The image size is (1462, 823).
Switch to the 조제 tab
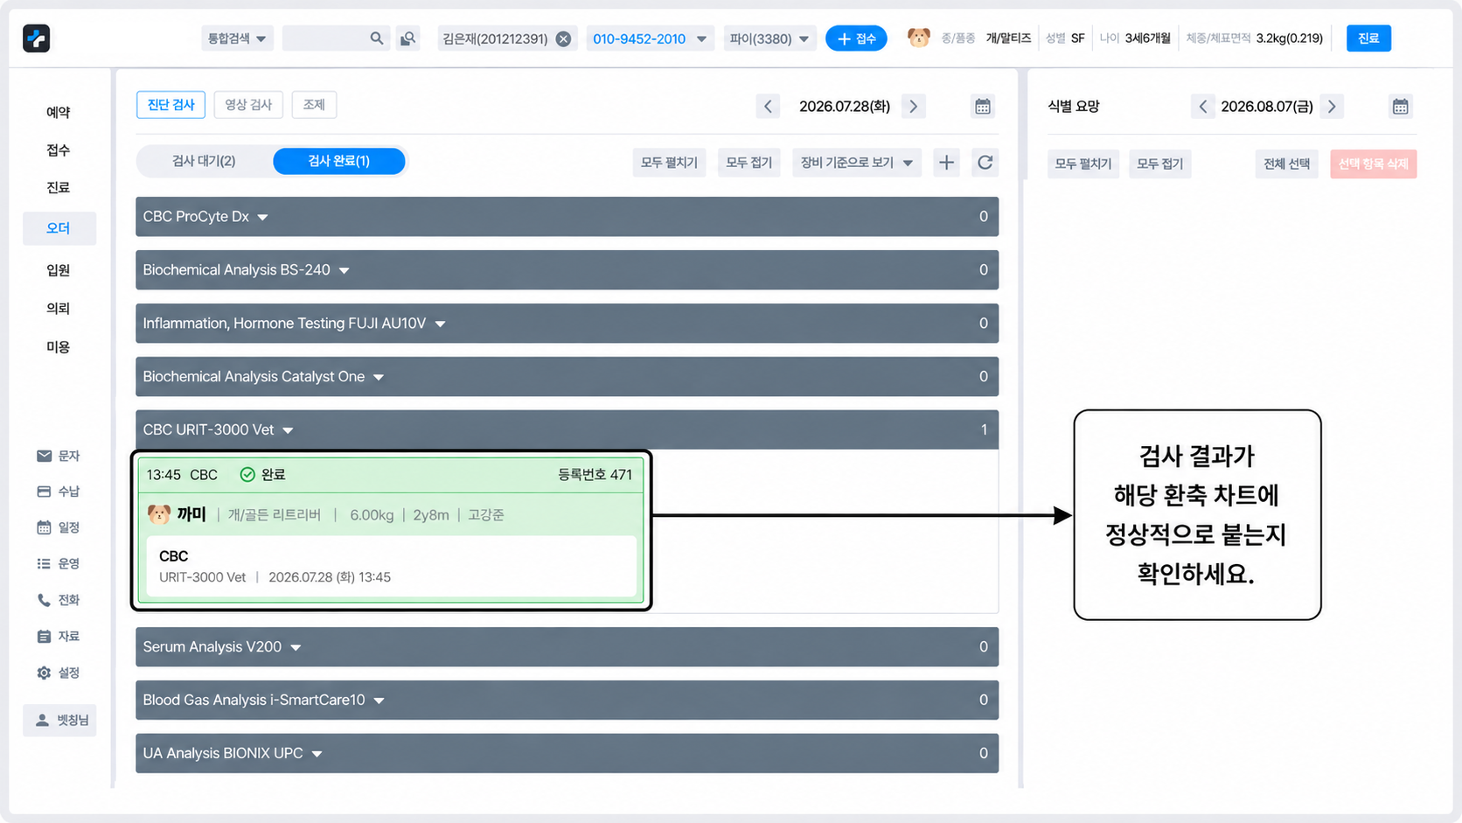pyautogui.click(x=314, y=105)
